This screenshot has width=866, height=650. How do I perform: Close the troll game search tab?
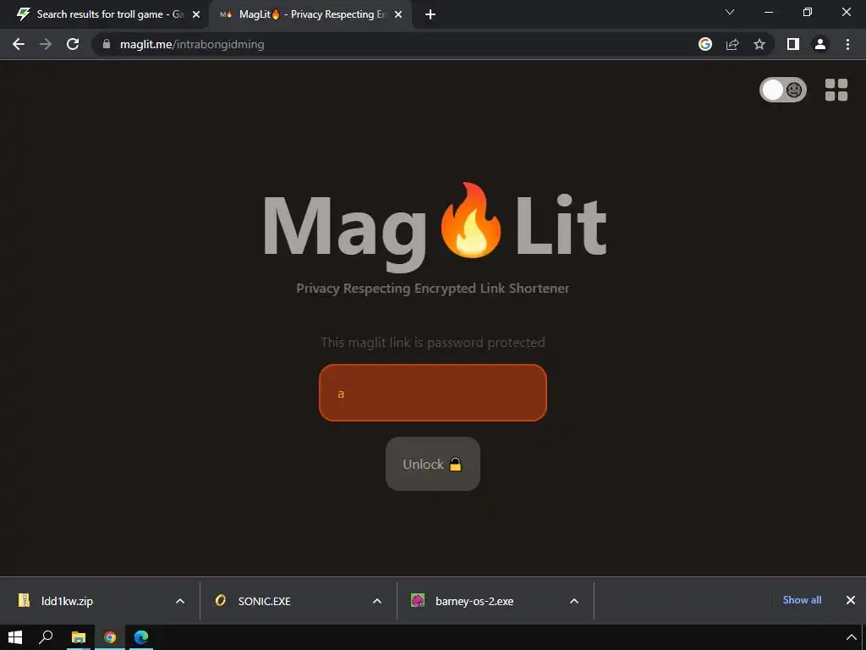tap(196, 15)
